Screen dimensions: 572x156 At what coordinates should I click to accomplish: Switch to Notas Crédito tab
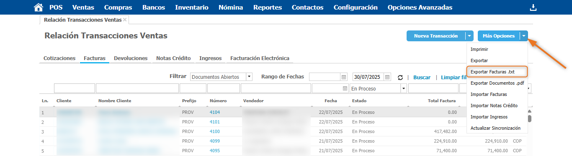pyautogui.click(x=173, y=58)
